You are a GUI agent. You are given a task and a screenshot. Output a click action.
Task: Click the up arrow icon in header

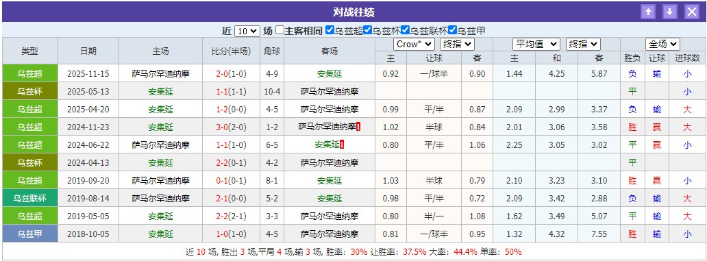coord(648,12)
